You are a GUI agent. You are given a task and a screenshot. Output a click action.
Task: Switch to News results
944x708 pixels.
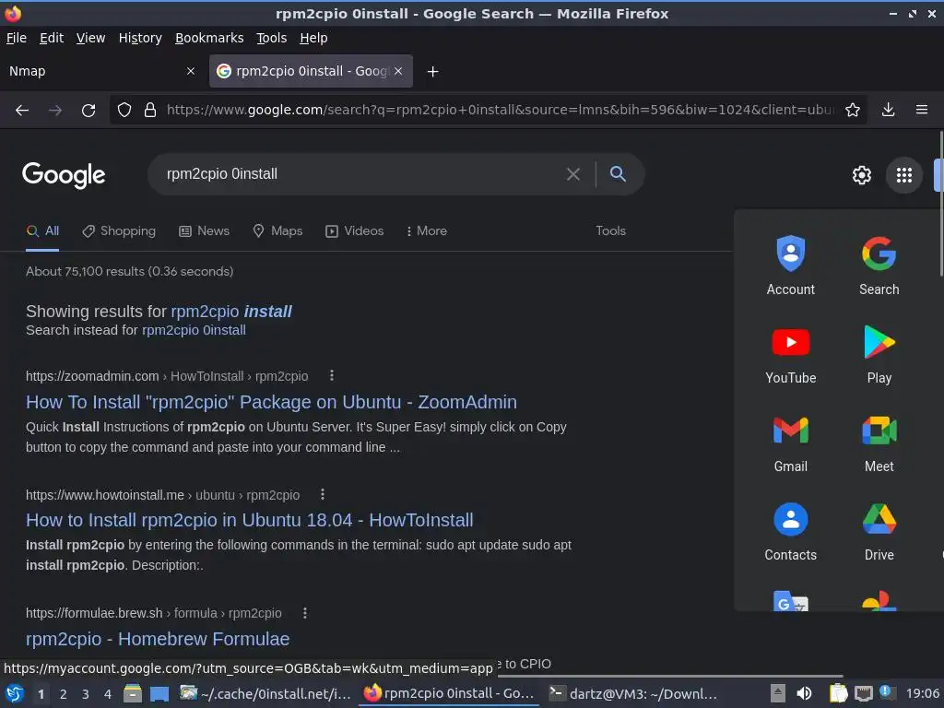pos(204,231)
